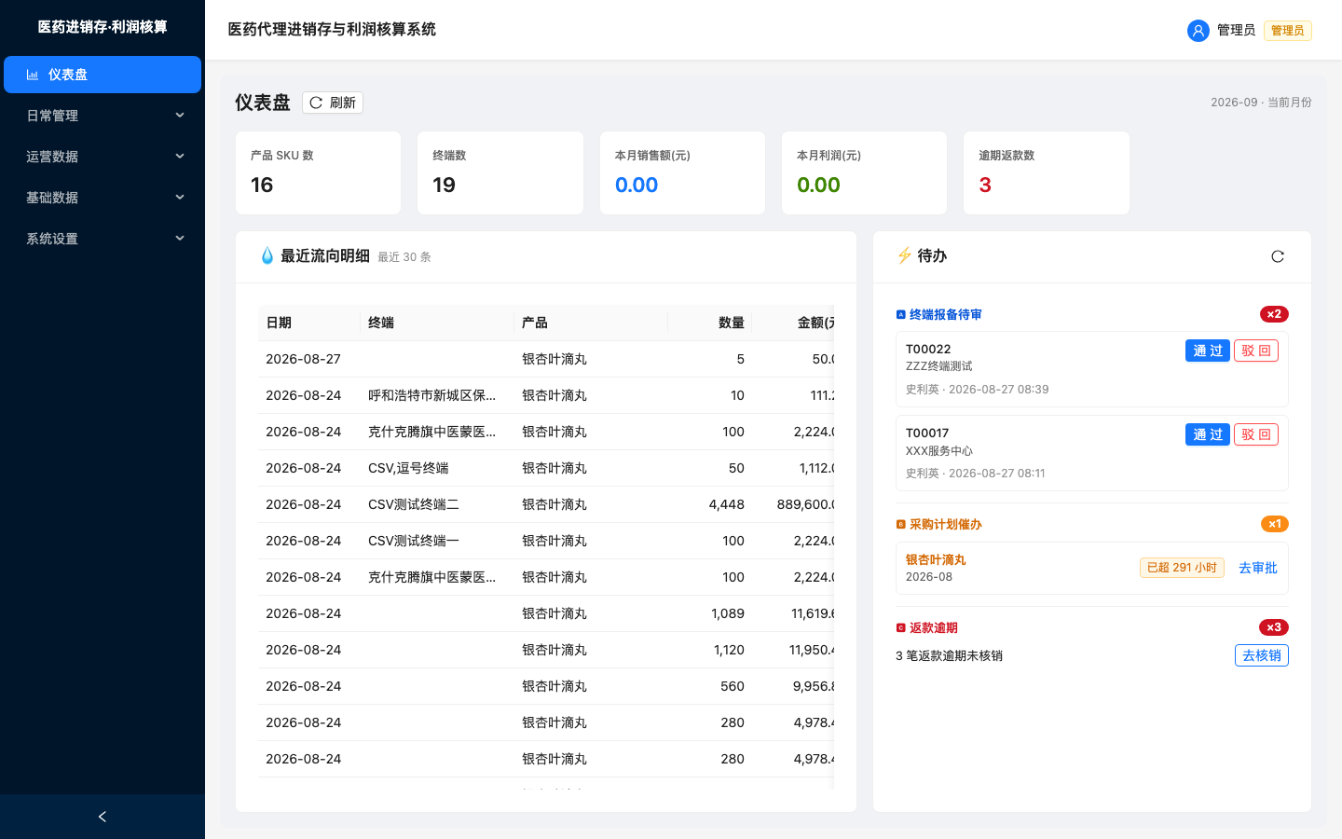Open the 逾期返款数 card
Image resolution: width=1342 pixels, height=839 pixels.
tap(1047, 172)
